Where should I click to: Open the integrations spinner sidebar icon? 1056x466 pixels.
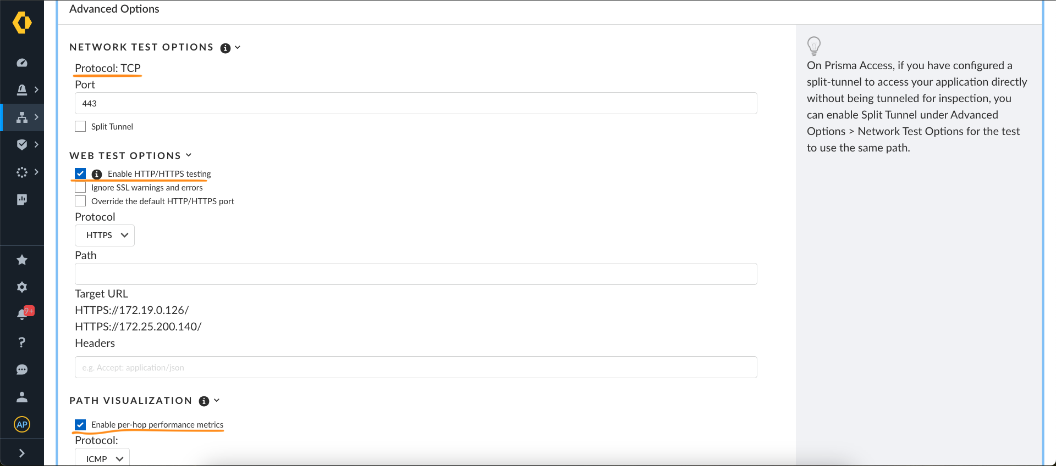(22, 172)
